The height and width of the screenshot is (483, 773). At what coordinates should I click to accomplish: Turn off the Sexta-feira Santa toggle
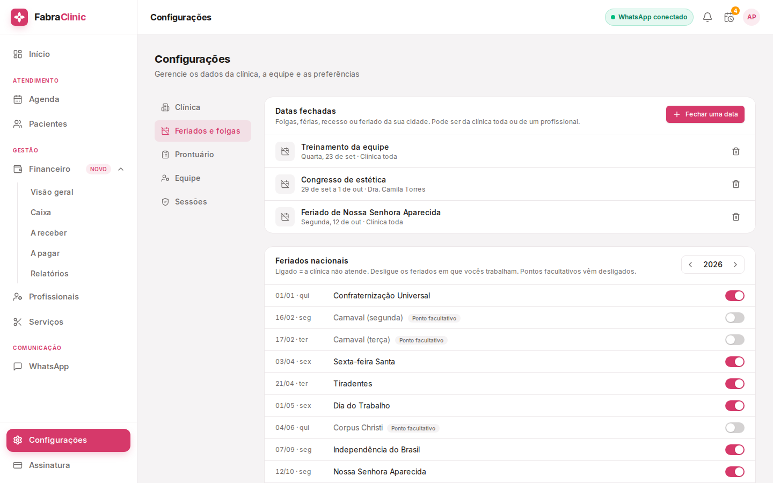tap(735, 362)
